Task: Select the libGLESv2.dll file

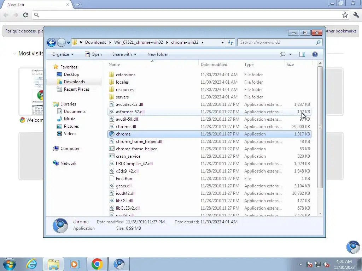Action: coord(128,208)
